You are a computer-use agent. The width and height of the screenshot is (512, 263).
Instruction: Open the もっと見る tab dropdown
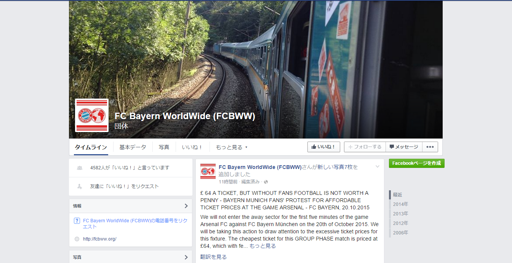[x=231, y=147]
